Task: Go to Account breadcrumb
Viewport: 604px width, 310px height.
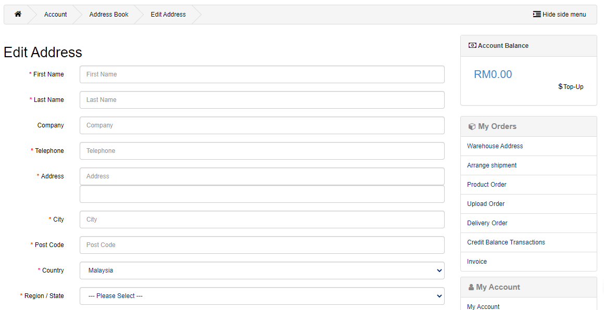Action: (x=55, y=15)
